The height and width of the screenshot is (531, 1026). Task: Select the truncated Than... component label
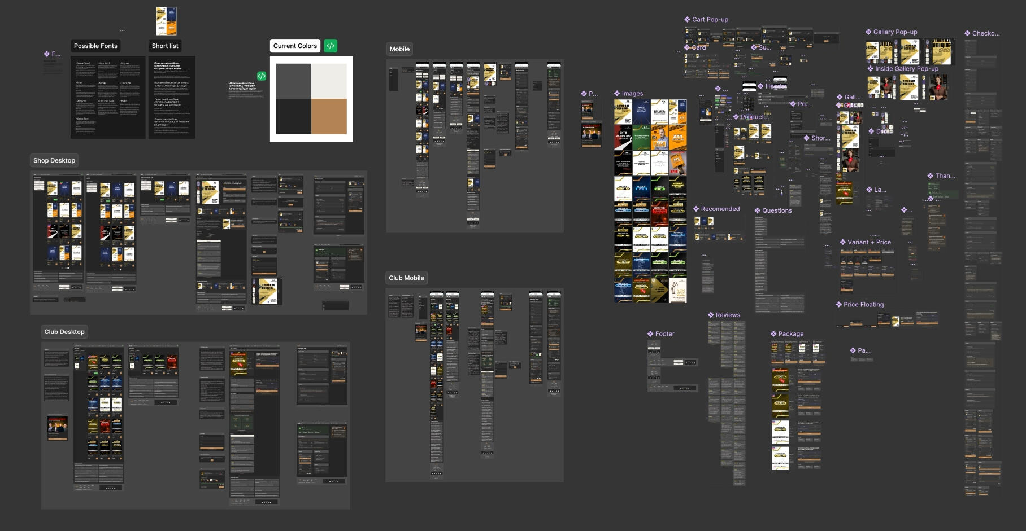click(945, 176)
